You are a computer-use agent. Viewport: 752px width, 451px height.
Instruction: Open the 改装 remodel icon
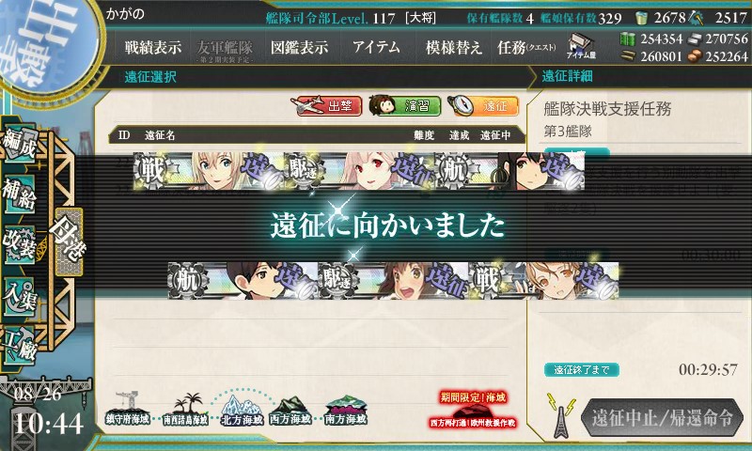[20, 245]
